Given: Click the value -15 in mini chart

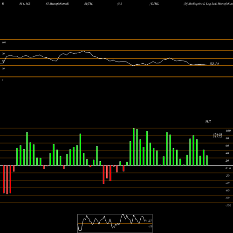Looking at the screenshot, I should [x=150, y=226].
